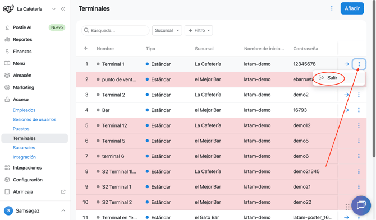This screenshot has height=220, width=376.
Task: Click the three-dot menu for Terminal 1
Action: click(x=359, y=64)
